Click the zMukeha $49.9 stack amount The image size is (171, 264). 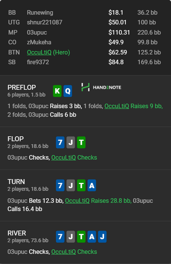point(116,42)
